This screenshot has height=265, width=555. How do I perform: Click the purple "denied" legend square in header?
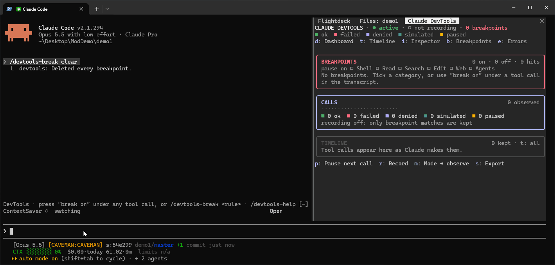click(368, 35)
